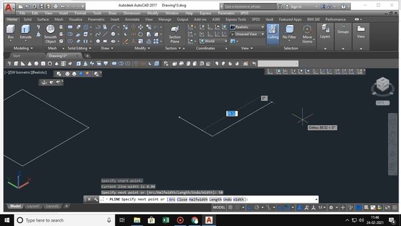This screenshot has width=401, height=226.
Task: Expand the Section panel
Action: (173, 48)
